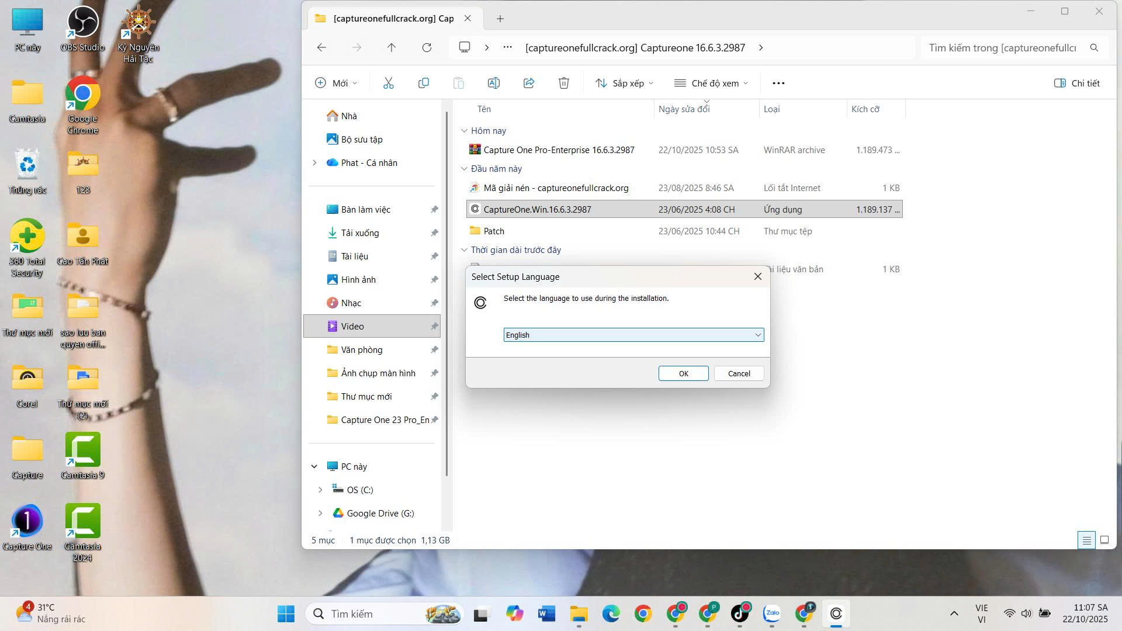Viewport: 1122px width, 631px height.
Task: Open the Sắp xếp sort menu
Action: pyautogui.click(x=624, y=83)
